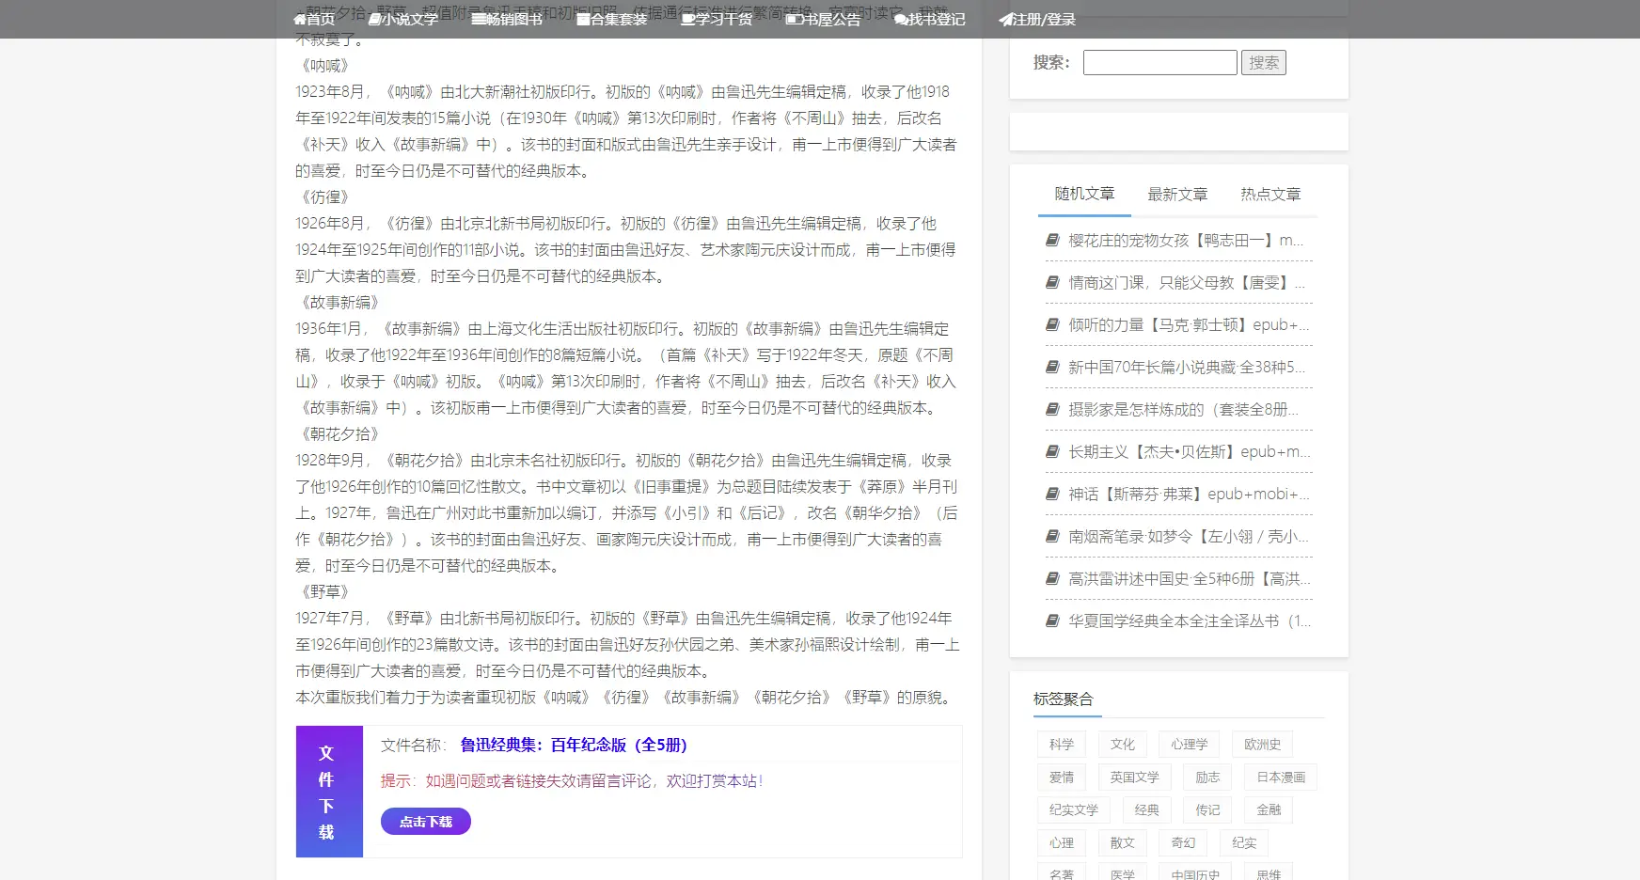Screen dimensions: 1640x880
Task: Select the 金融 tag
Action: (x=1269, y=809)
